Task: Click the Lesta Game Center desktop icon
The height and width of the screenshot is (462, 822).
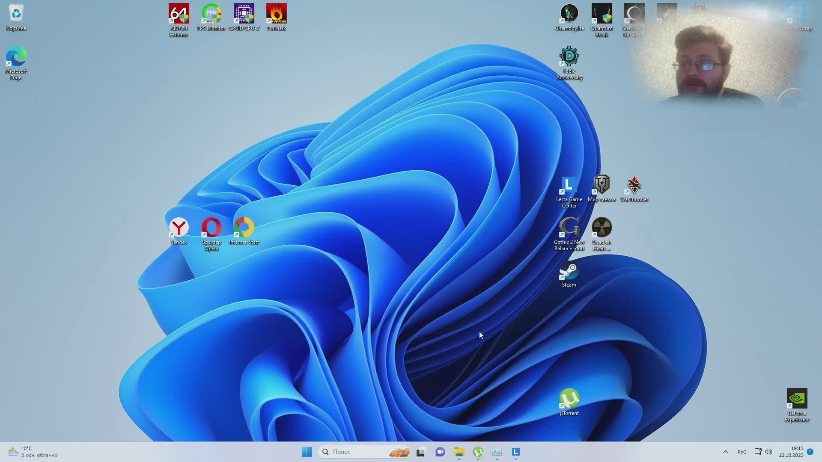Action: pos(569,185)
